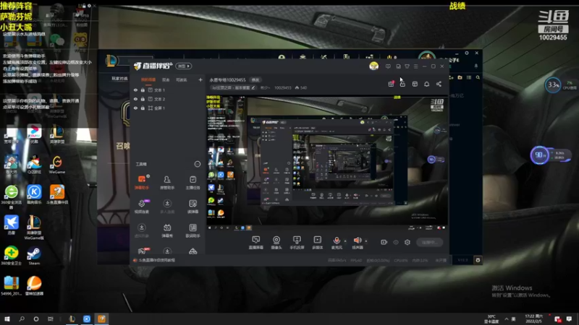Click the layout grid icon beside the bell
This screenshot has height=325, width=579.
415,84
